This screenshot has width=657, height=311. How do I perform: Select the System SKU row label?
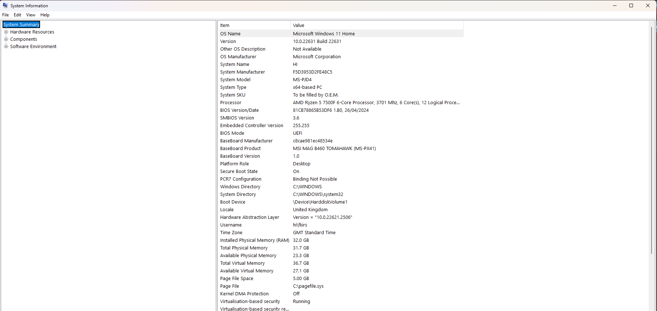(233, 95)
